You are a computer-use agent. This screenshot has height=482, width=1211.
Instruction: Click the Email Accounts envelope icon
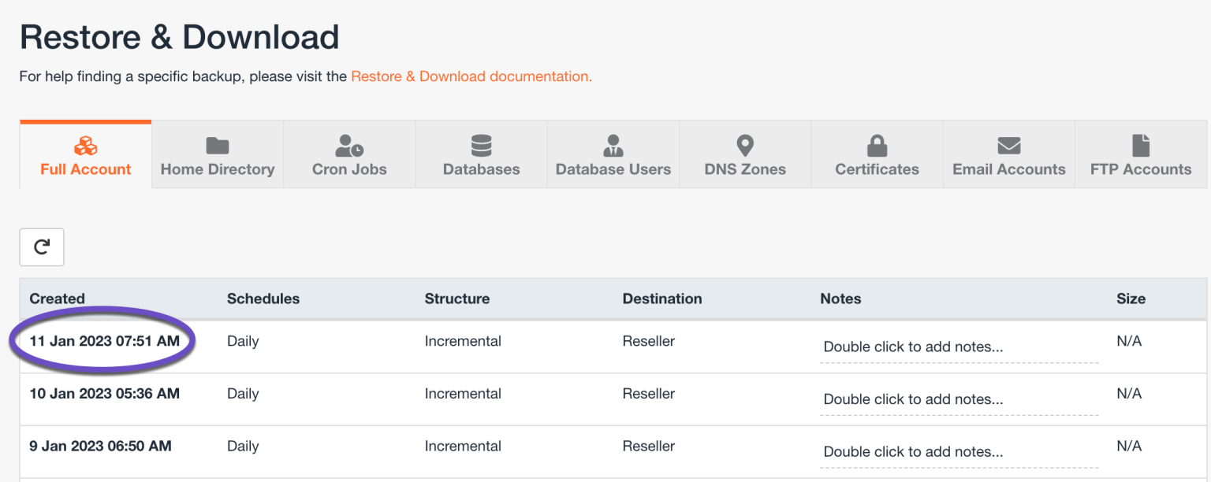coord(1008,146)
